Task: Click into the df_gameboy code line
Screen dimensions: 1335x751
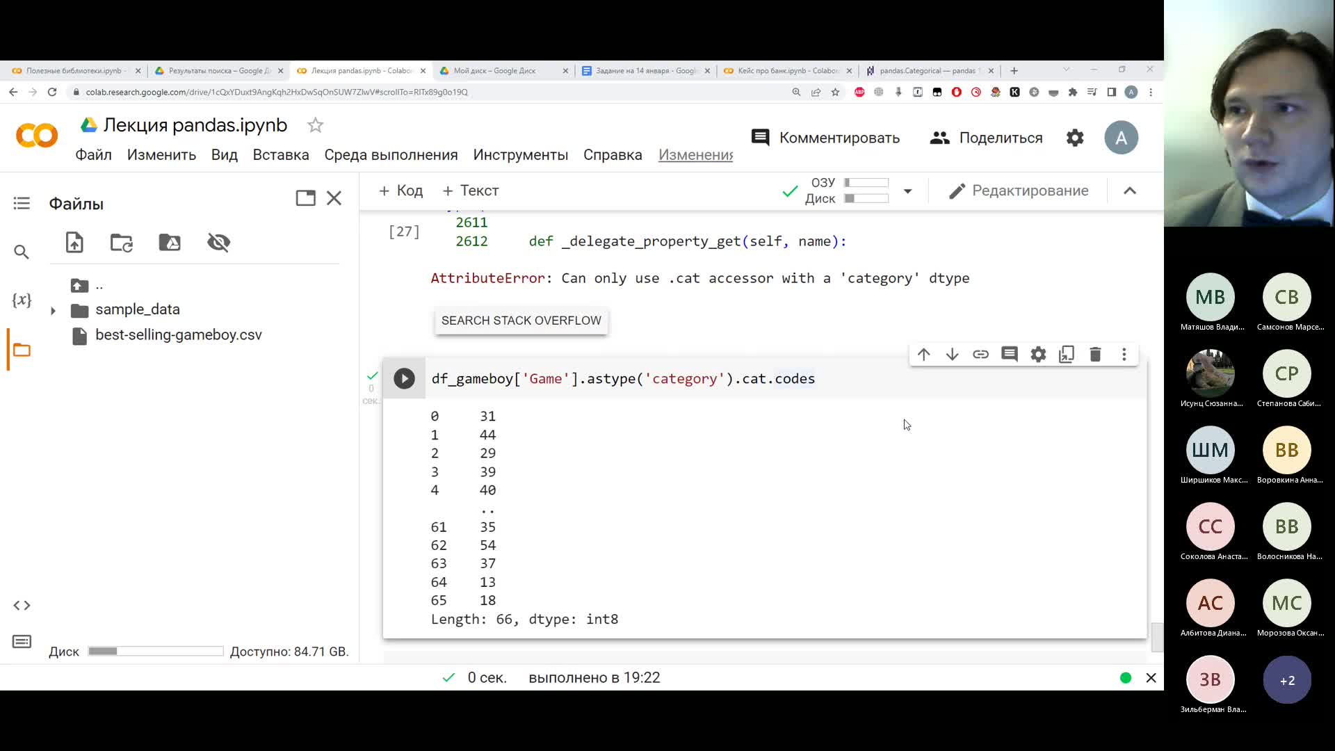Action: [623, 379]
